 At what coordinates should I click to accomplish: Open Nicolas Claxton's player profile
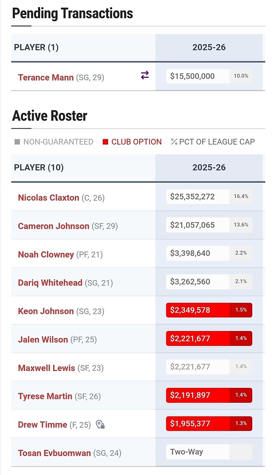(x=49, y=197)
